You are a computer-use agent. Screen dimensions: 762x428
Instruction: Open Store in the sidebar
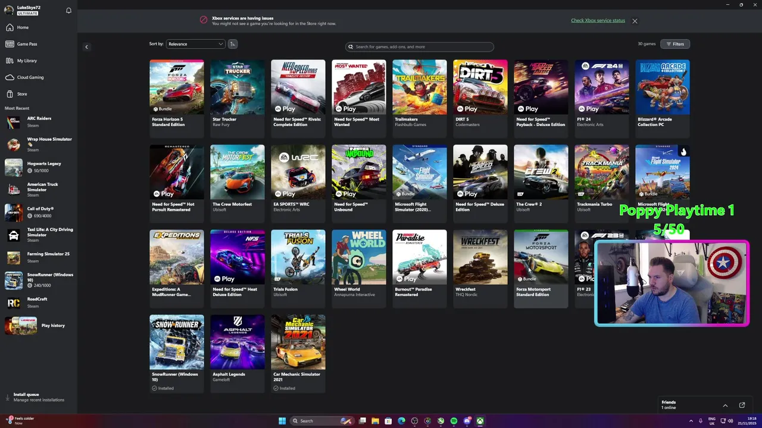pos(38,94)
